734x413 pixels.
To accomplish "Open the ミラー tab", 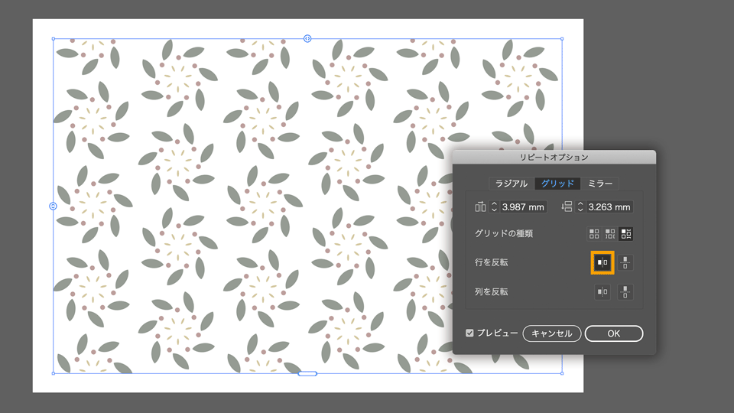I will [599, 184].
